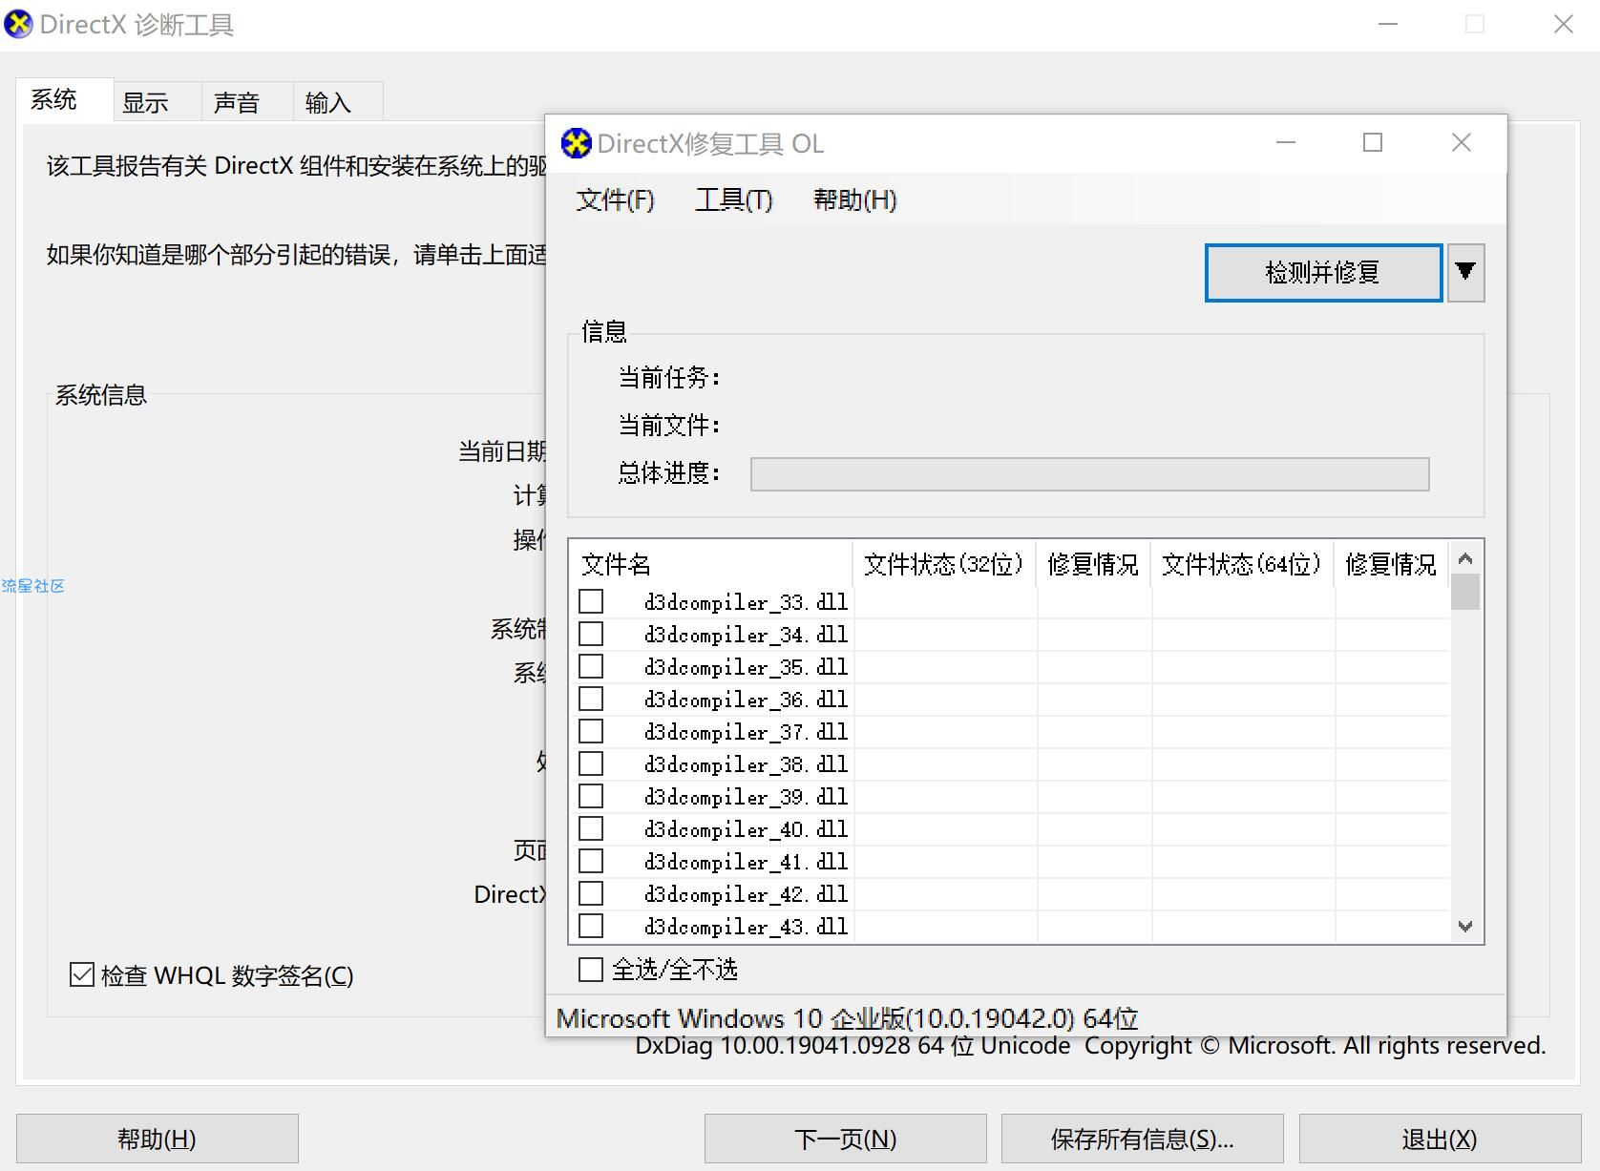Tick checkbox for d3dcompiler_36.dll
1600x1171 pixels.
pos(591,699)
